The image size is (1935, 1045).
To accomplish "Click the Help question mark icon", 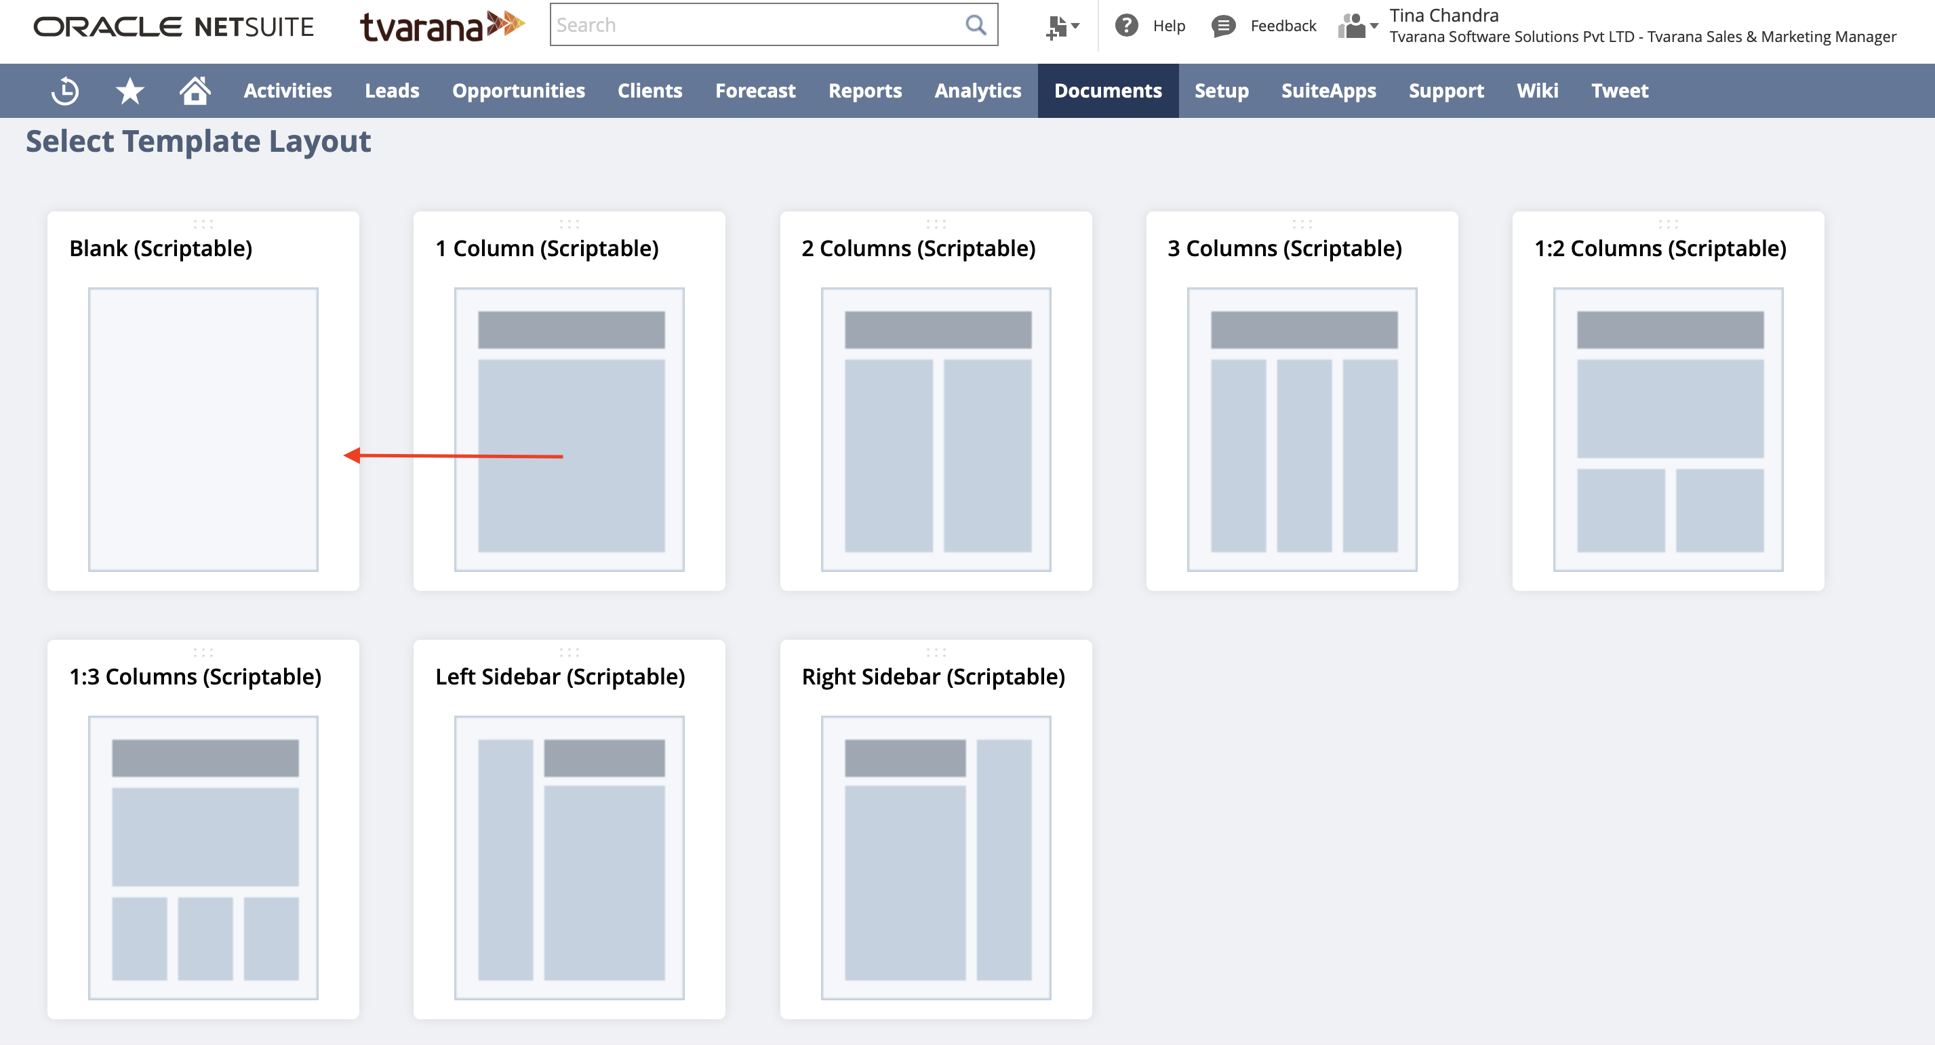I will [1126, 26].
